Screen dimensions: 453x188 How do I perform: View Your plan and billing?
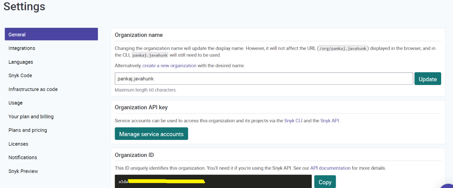[x=31, y=116]
